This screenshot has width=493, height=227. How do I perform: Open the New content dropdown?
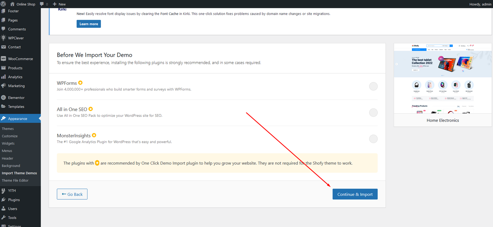[59, 4]
